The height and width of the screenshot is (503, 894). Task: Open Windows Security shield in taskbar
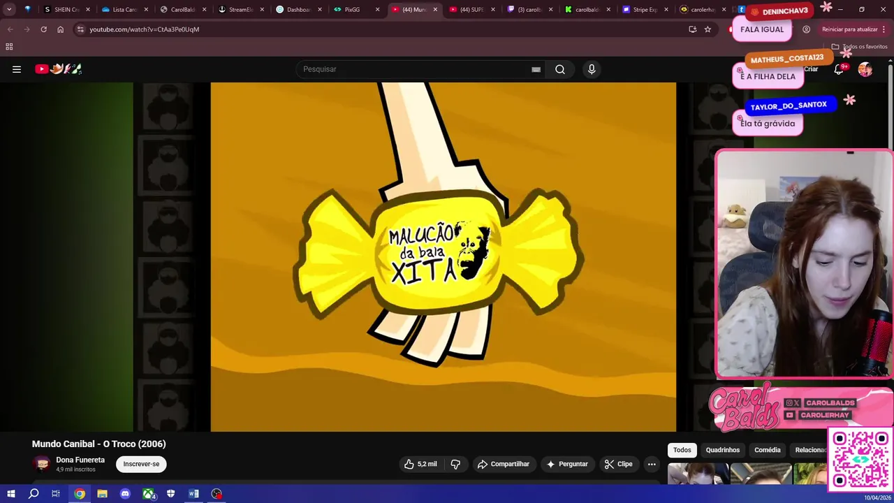pyautogui.click(x=170, y=494)
